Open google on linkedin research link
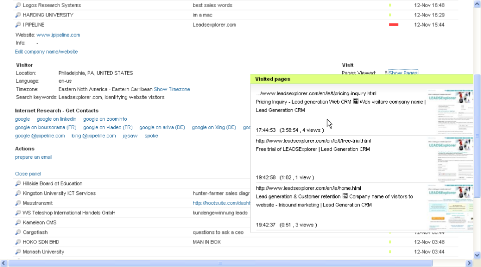Image resolution: width=481 pixels, height=267 pixels. [x=57, y=119]
